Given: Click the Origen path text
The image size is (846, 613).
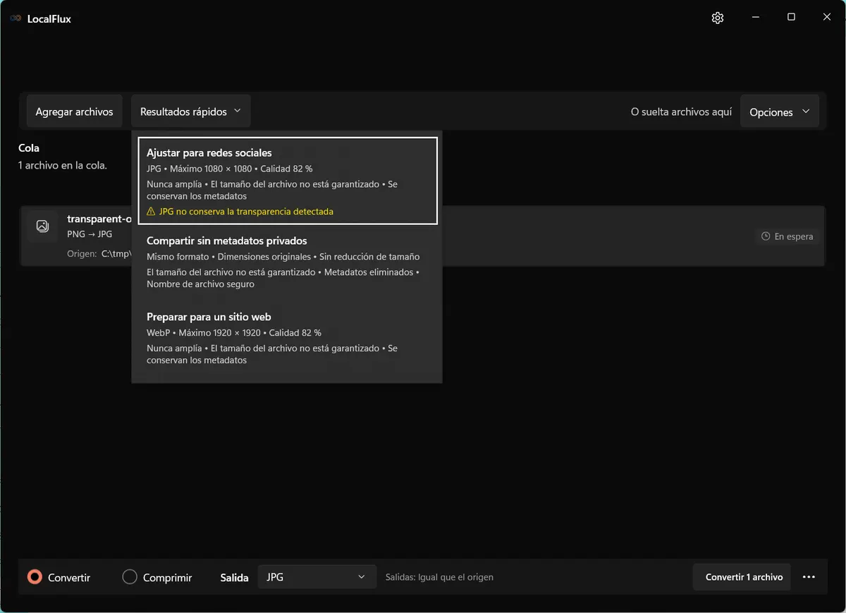Looking at the screenshot, I should point(99,253).
